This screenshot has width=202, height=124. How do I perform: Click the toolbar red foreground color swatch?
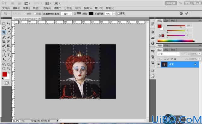(x=4, y=74)
